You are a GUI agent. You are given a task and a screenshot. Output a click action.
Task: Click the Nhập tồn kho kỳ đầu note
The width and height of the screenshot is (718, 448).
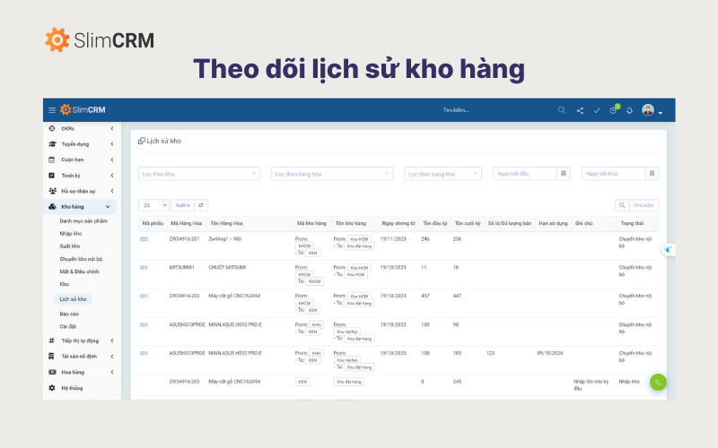[x=591, y=385]
